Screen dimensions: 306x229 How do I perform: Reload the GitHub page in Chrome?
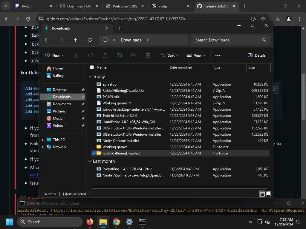pyautogui.click(x=28, y=19)
